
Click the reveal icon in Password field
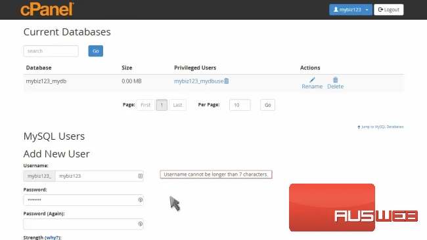pos(140,200)
